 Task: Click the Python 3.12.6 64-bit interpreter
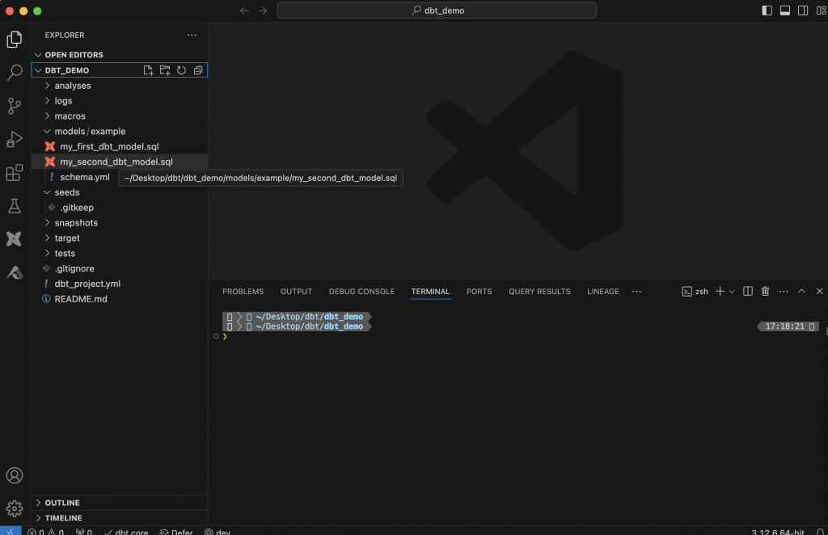coord(777,532)
